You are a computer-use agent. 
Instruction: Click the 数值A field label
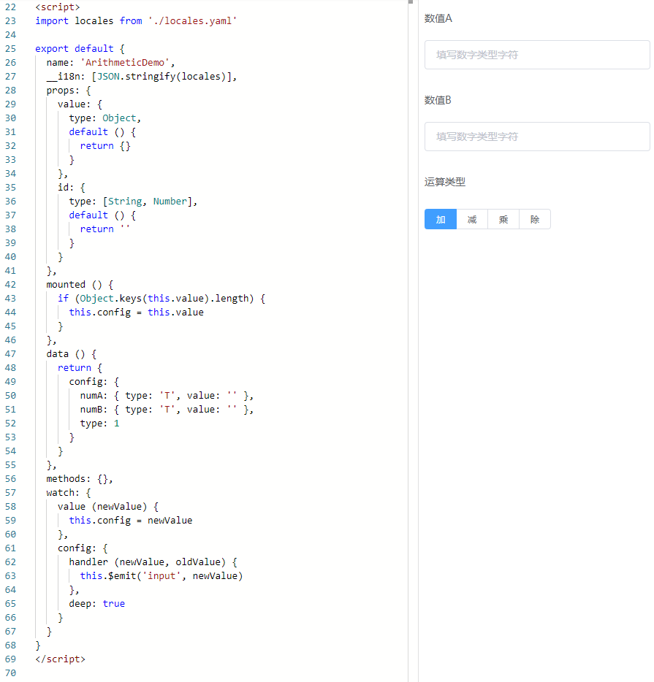coord(438,18)
